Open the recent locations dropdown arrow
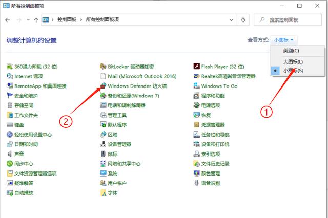The height and width of the screenshot is (218, 328). tap(28, 20)
